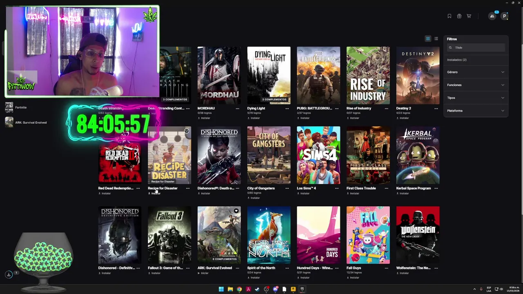This screenshot has width=523, height=294.
Task: Open Google Chrome from taskbar
Action: (239, 289)
